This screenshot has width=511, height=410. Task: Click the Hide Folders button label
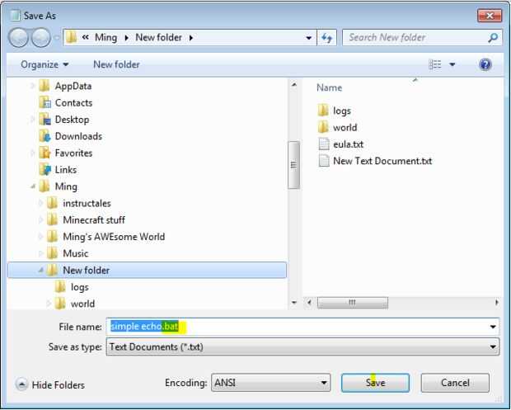[59, 385]
